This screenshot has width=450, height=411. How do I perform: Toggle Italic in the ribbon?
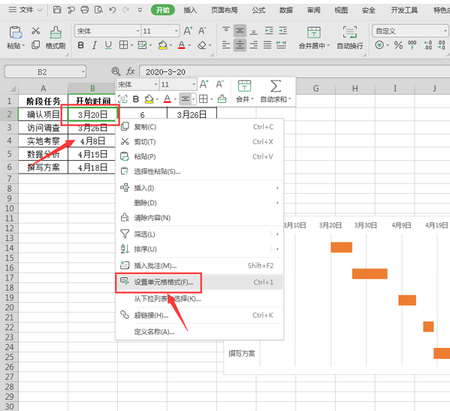point(95,45)
